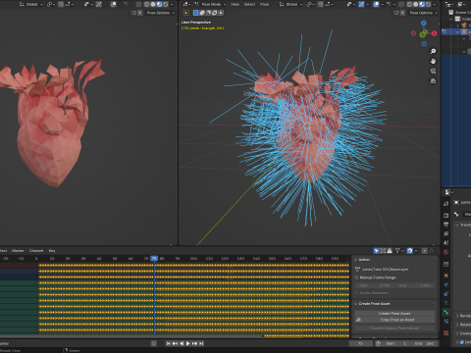Open Object properties tab
This screenshot has height=353, width=471.
click(446, 276)
